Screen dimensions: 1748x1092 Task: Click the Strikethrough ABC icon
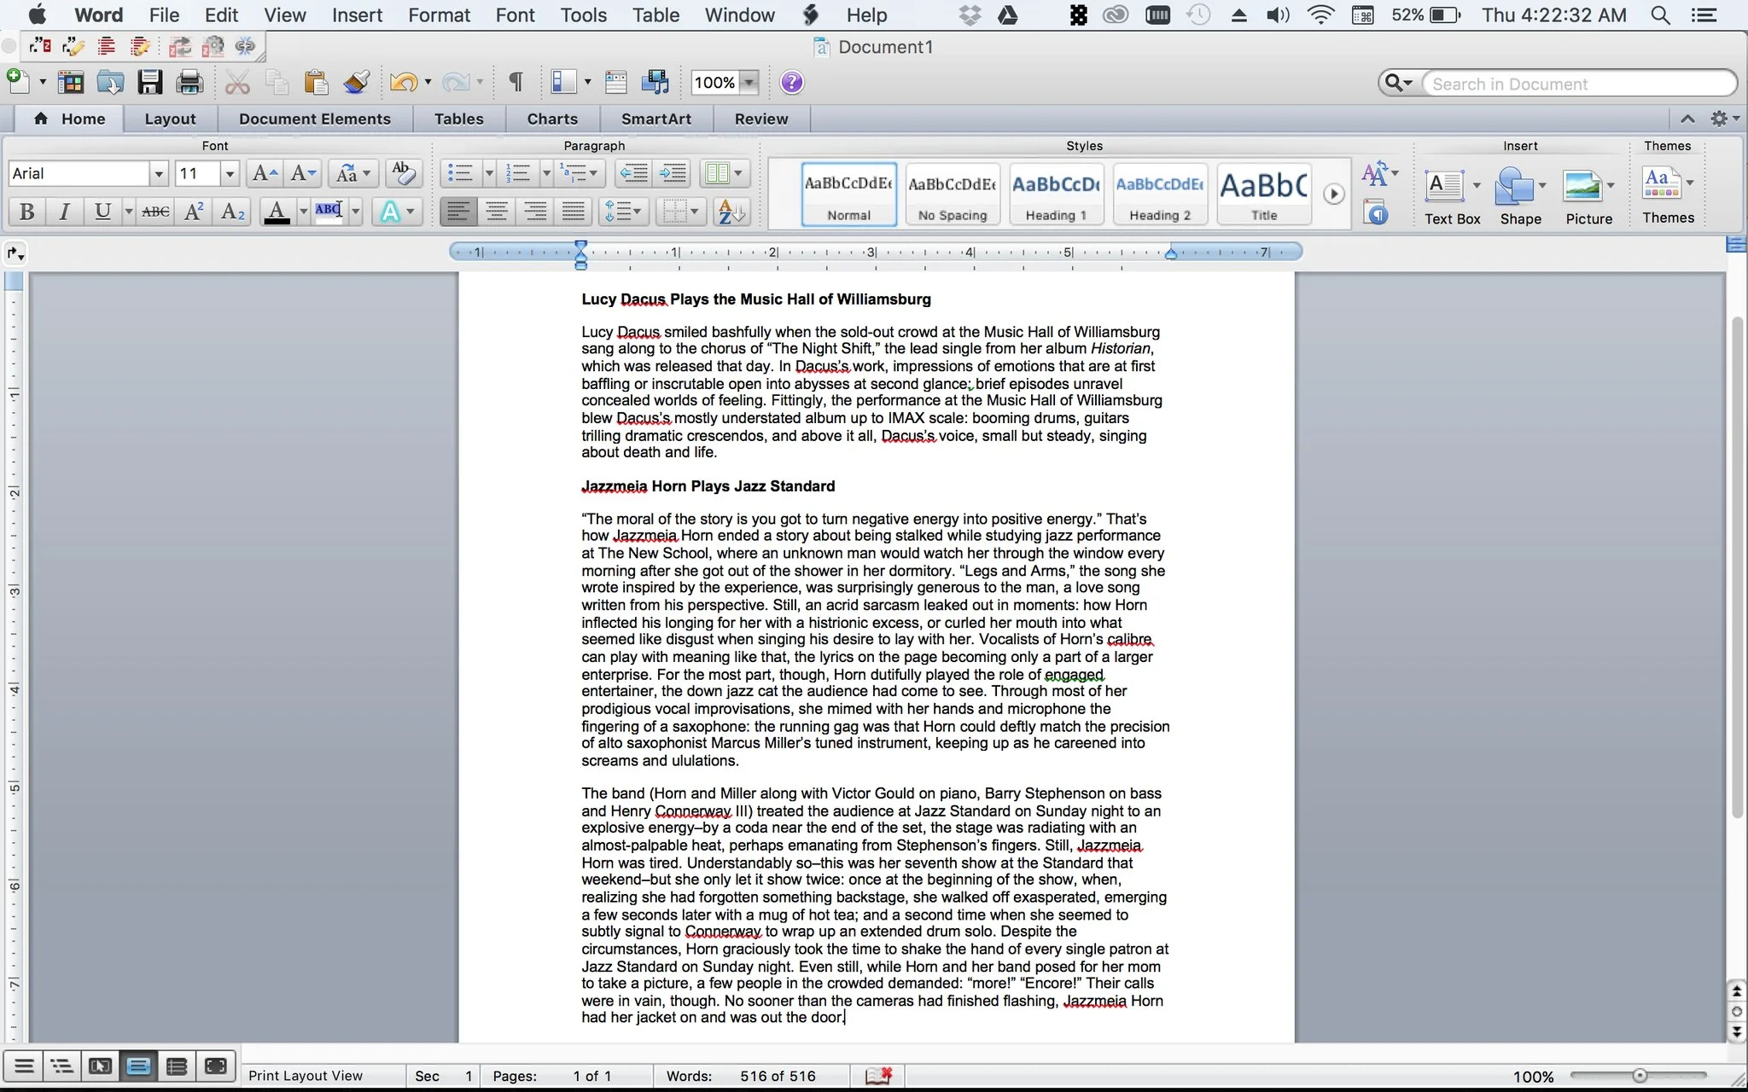155,211
